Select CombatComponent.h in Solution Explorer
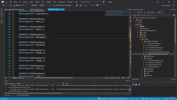 tap(155, 50)
